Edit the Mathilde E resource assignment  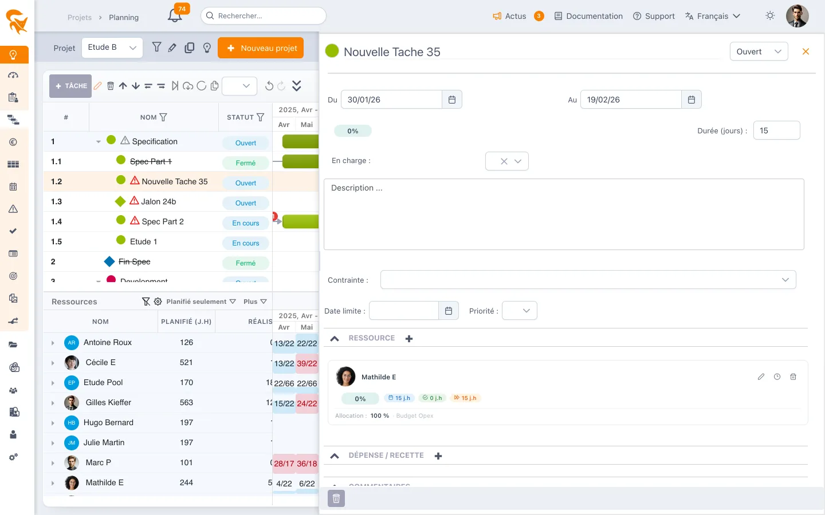[x=761, y=377]
